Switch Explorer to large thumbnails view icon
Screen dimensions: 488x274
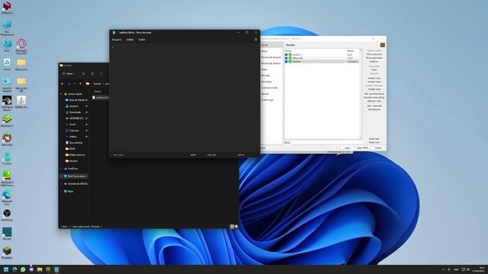pos(236,227)
